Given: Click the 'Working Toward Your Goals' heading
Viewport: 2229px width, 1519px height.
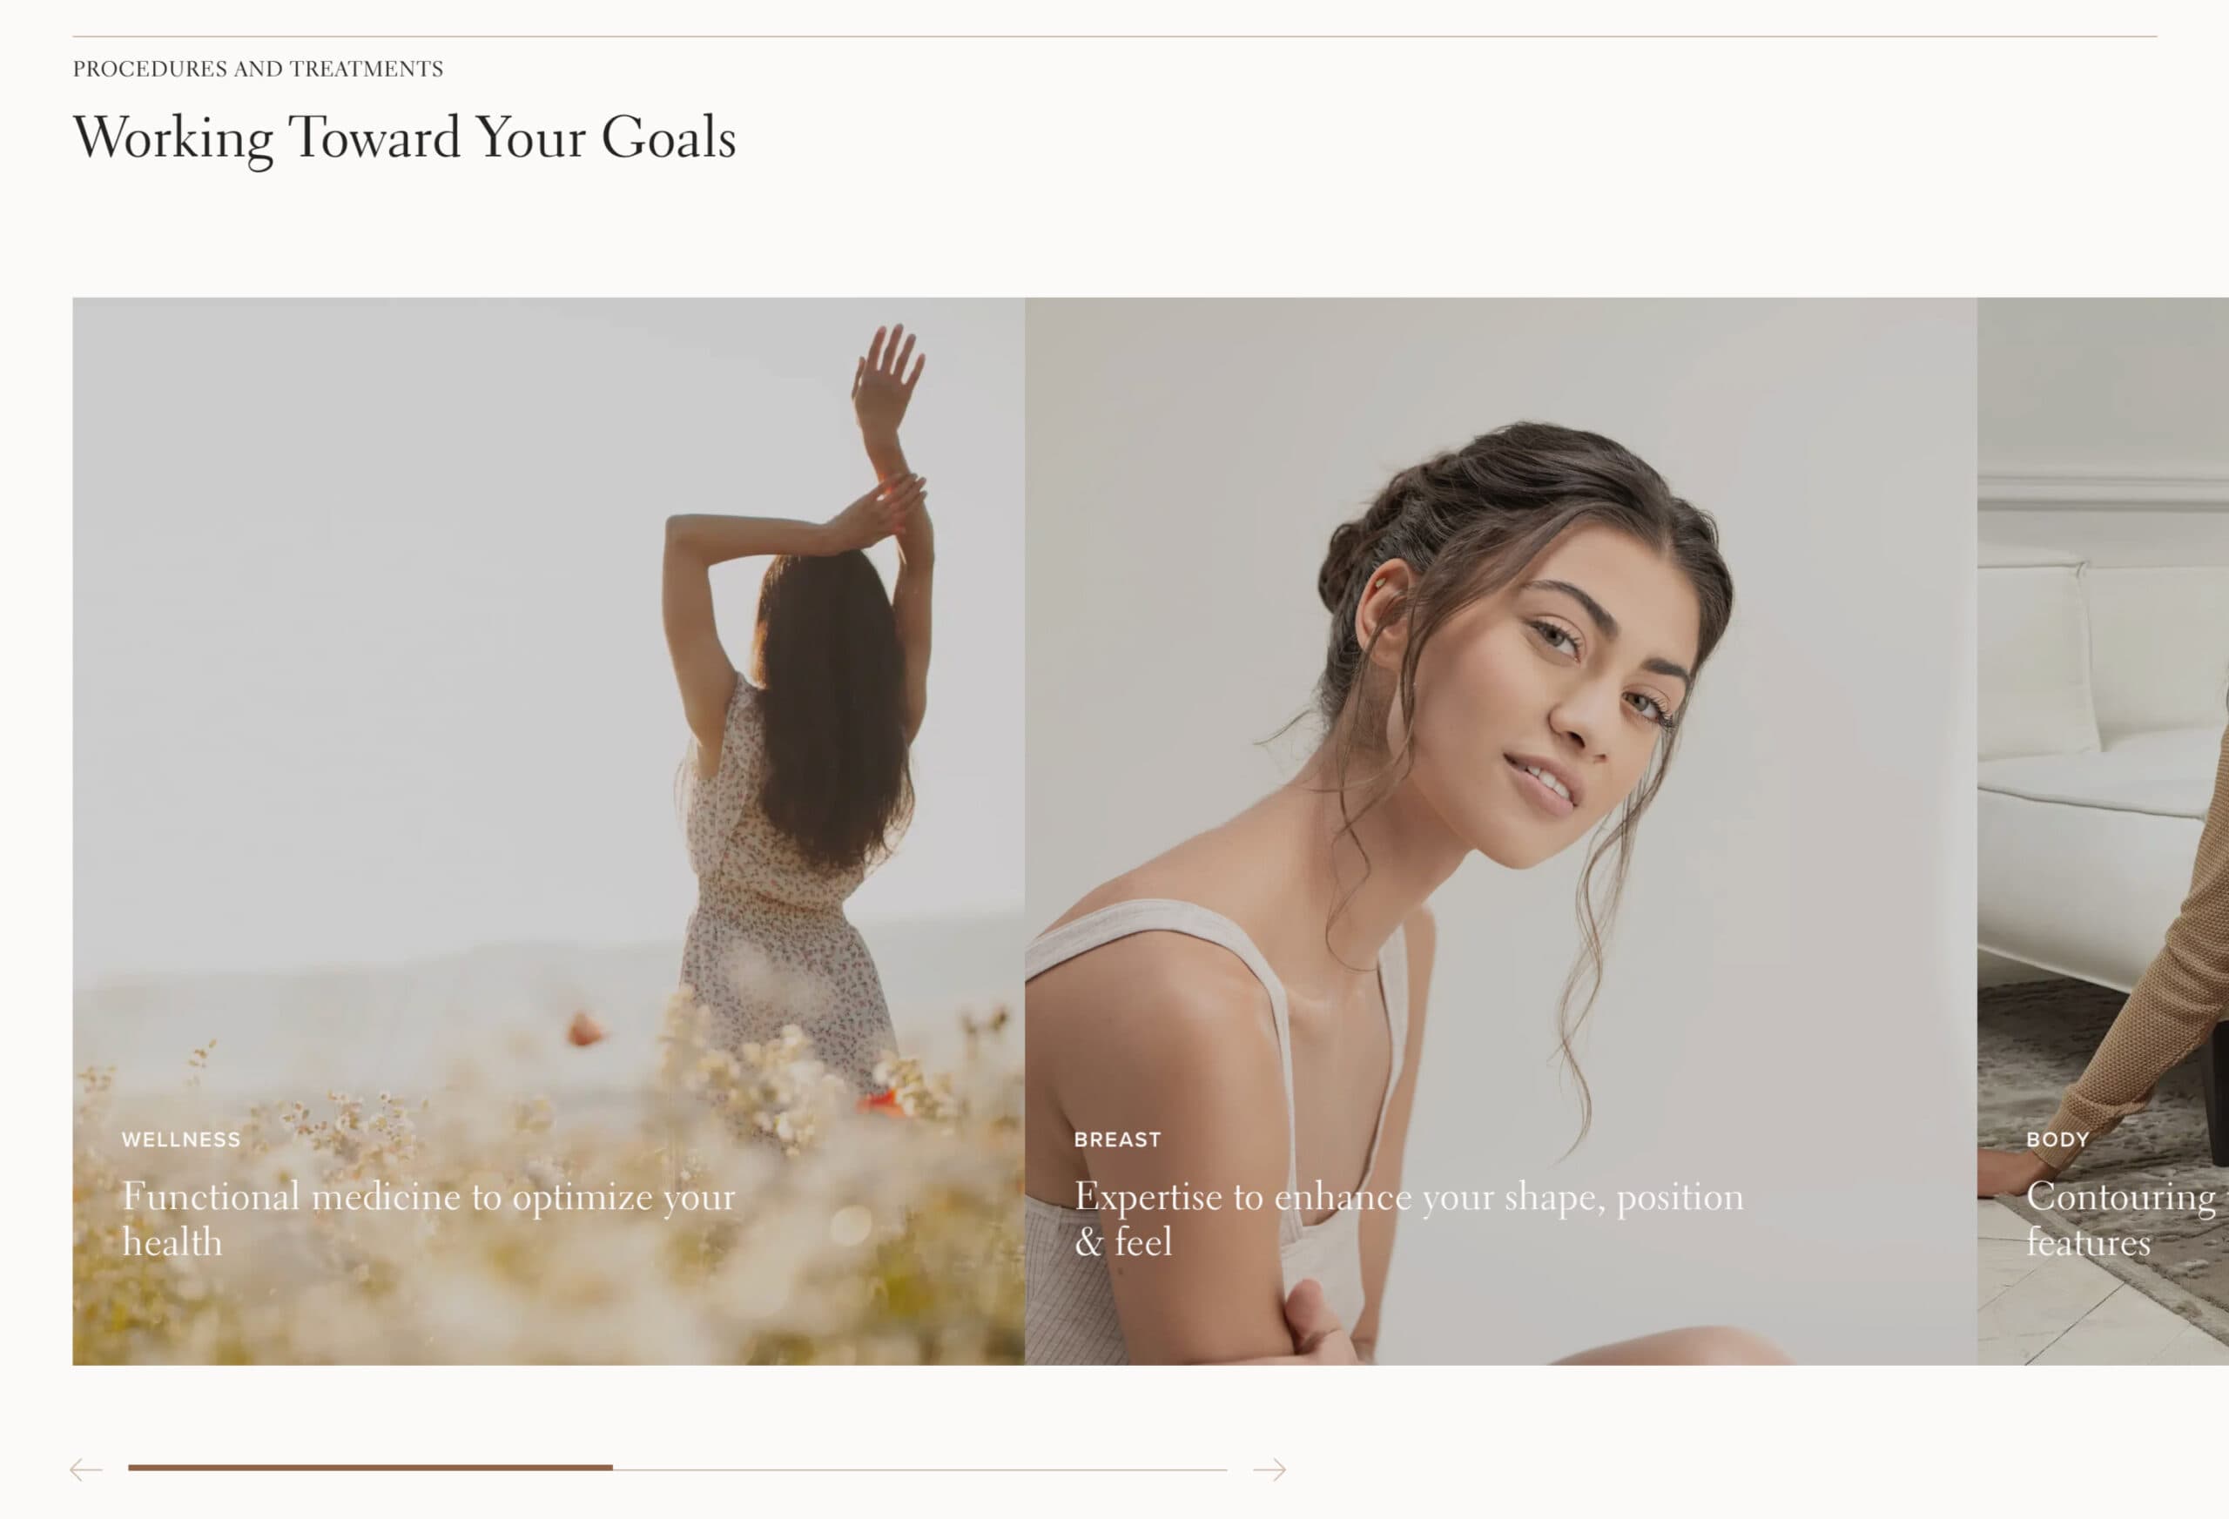Looking at the screenshot, I should pyautogui.click(x=405, y=138).
